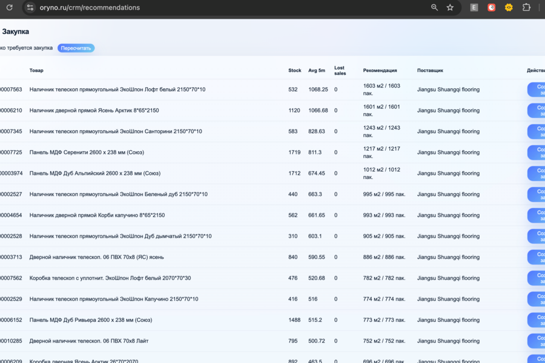The width and height of the screenshot is (545, 363).
Task: Select the ЭкоШпон Беленый дуб product name
Action: click(x=119, y=194)
